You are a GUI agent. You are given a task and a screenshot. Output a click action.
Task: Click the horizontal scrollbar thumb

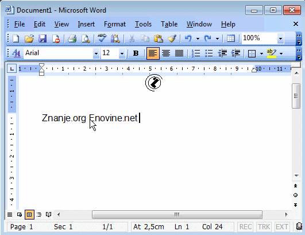177,214
